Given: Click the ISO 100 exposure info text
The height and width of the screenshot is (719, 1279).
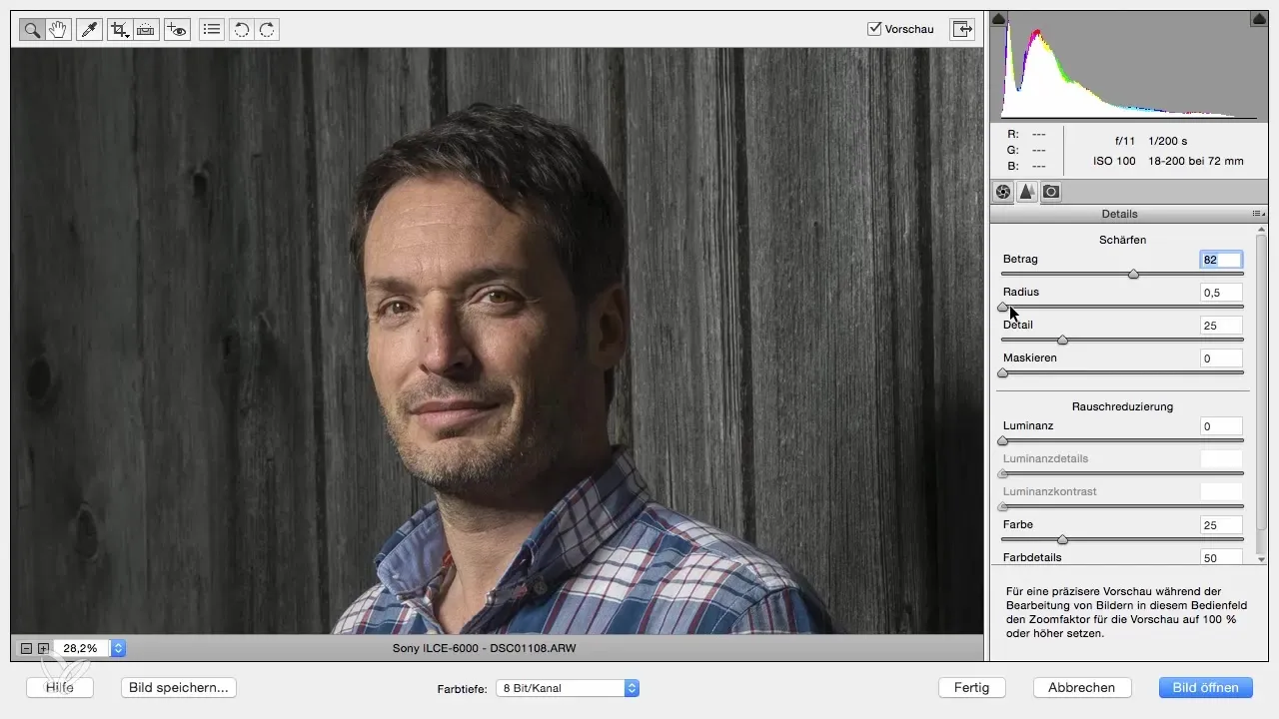Looking at the screenshot, I should [x=1112, y=161].
